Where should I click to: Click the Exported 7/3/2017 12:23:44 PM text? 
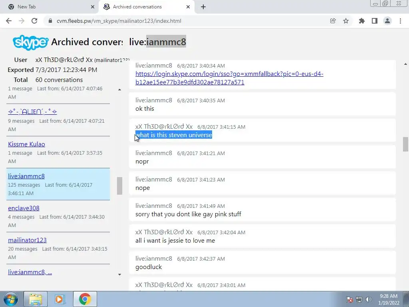(x=52, y=70)
